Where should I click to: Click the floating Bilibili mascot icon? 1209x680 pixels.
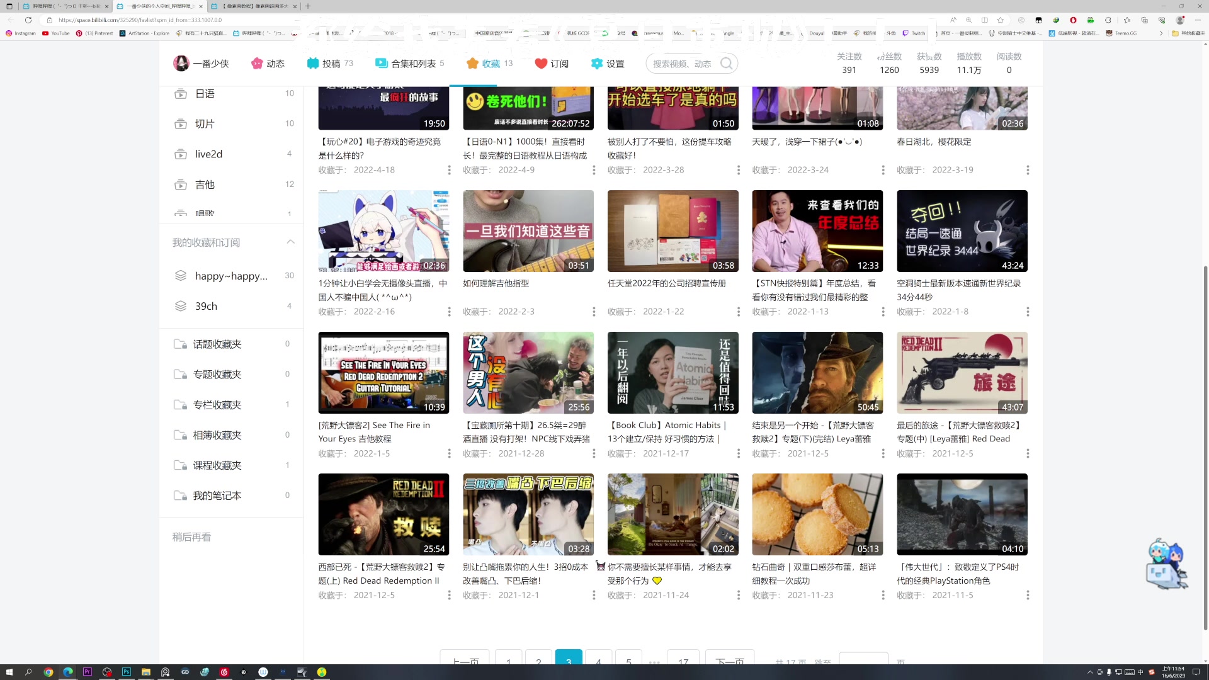[1166, 564]
